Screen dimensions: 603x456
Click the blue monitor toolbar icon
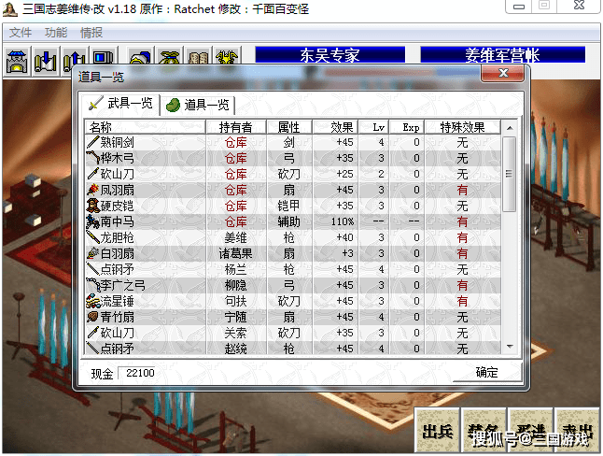(x=102, y=62)
